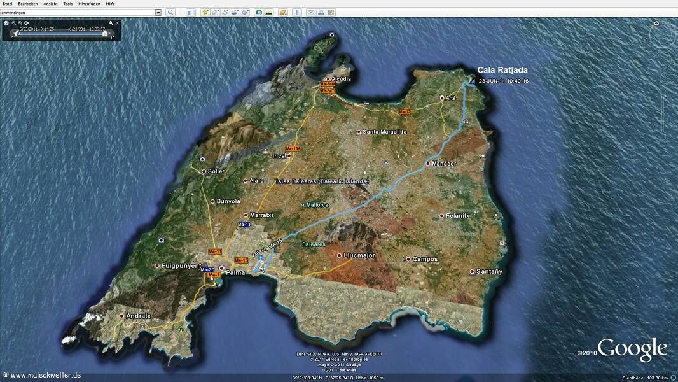Add a placemark with the pin icon
Screen dimensions: 678x382
click(205, 12)
